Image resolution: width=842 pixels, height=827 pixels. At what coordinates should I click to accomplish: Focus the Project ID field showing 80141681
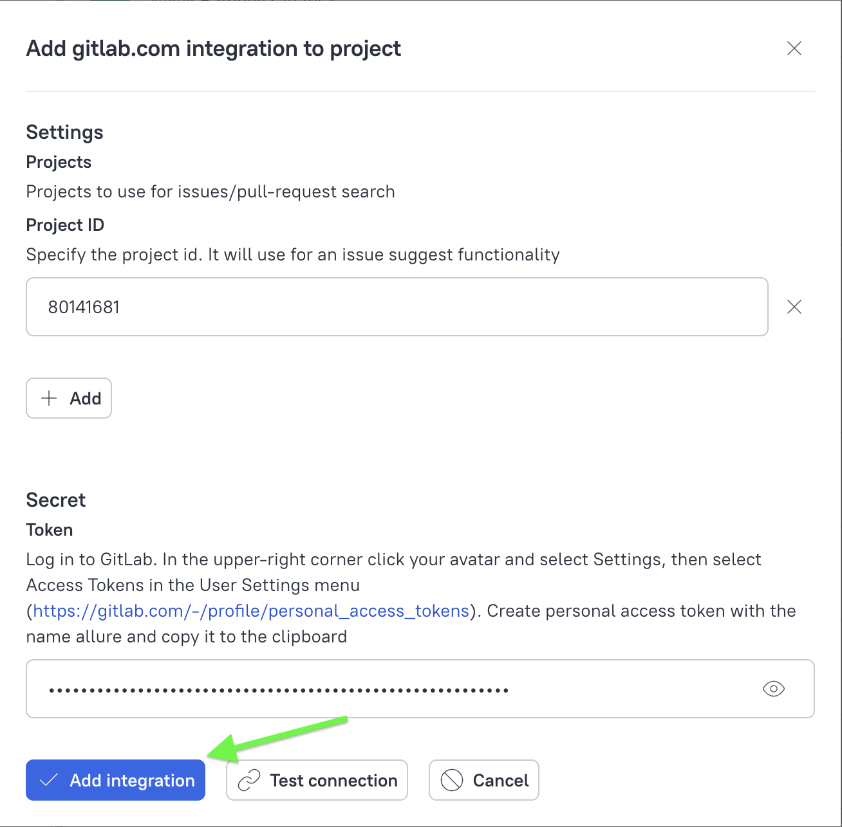pos(397,307)
